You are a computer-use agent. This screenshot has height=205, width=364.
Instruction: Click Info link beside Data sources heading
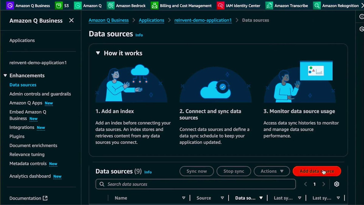[x=139, y=35]
